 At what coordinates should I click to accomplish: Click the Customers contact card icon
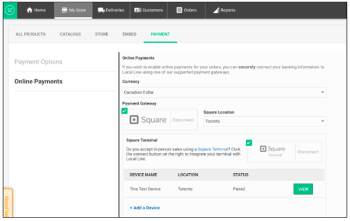click(x=138, y=10)
